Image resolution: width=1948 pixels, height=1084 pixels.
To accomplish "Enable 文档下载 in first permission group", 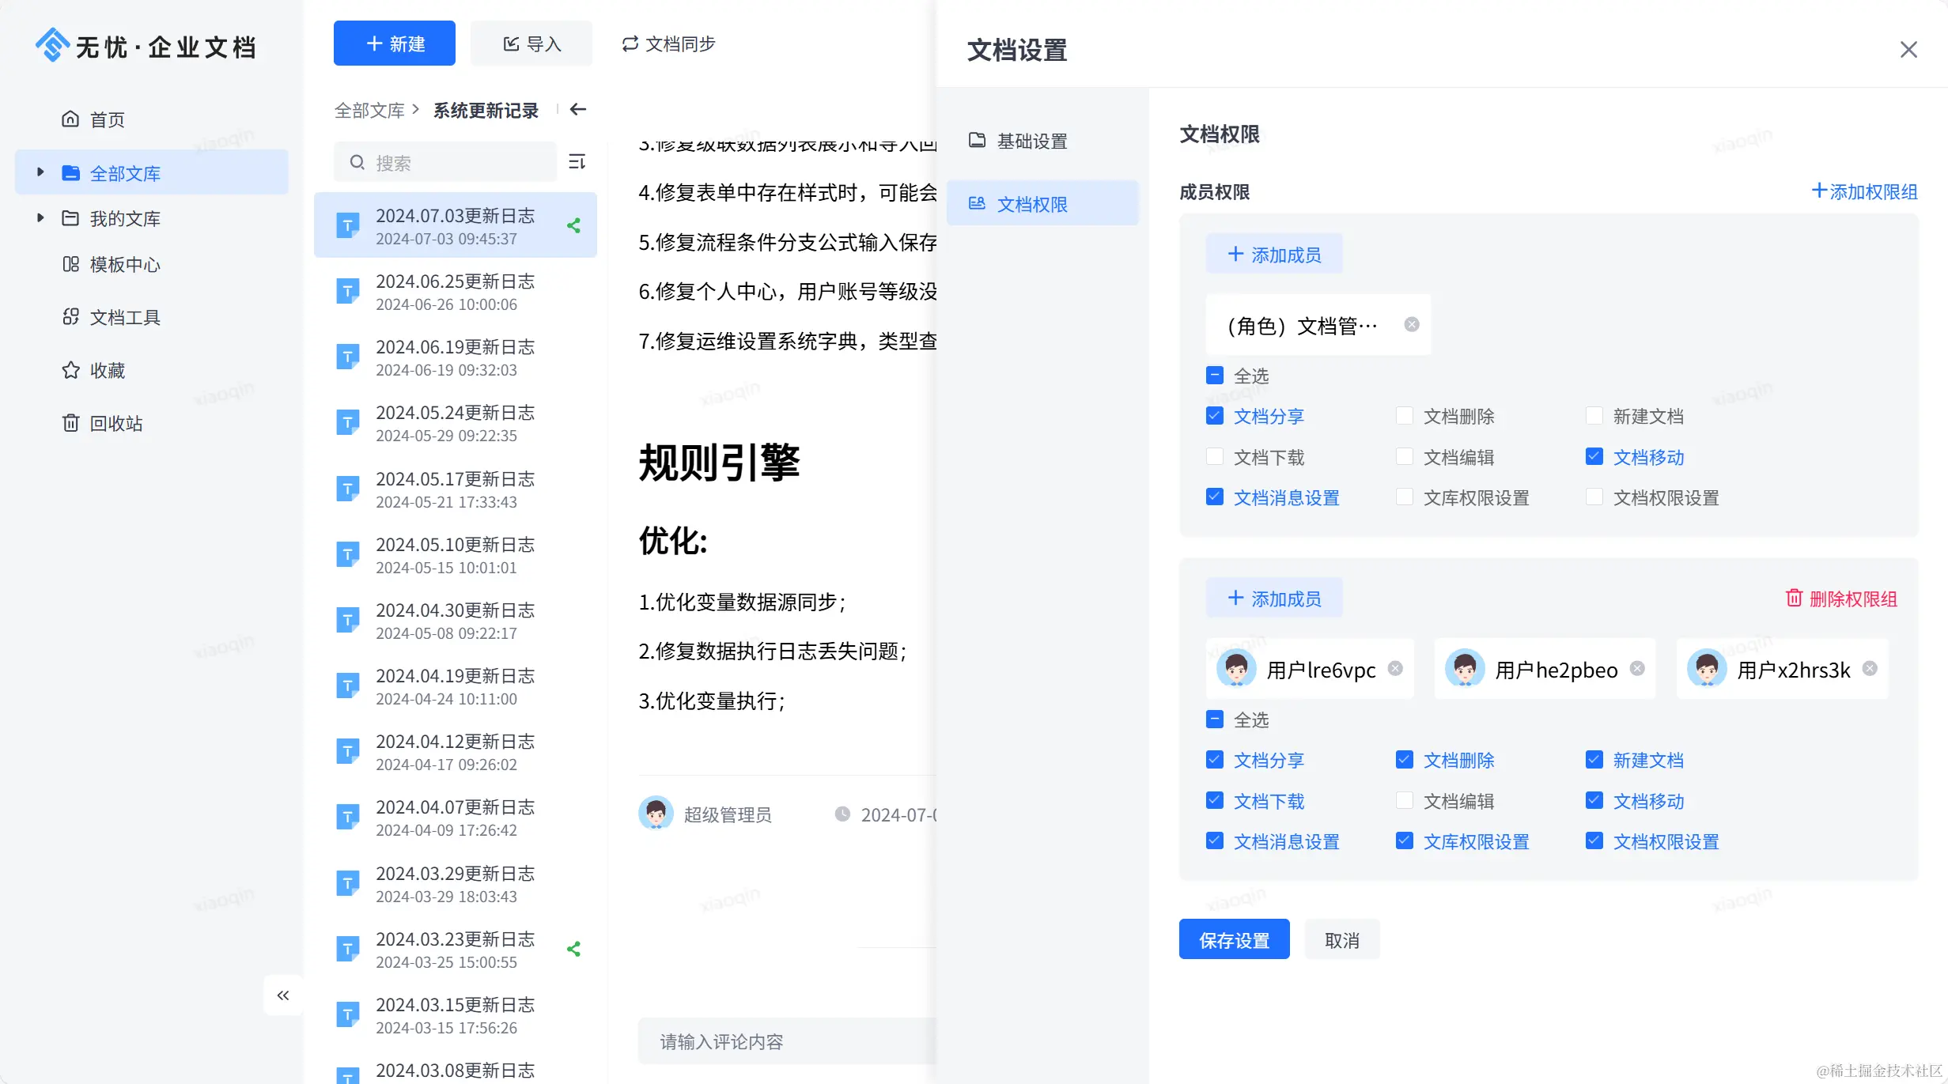I will [1215, 457].
